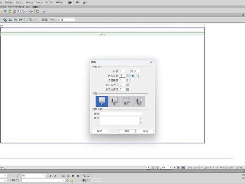245x184 pixels.
Task: Click the table width input field
Action: [122, 76]
